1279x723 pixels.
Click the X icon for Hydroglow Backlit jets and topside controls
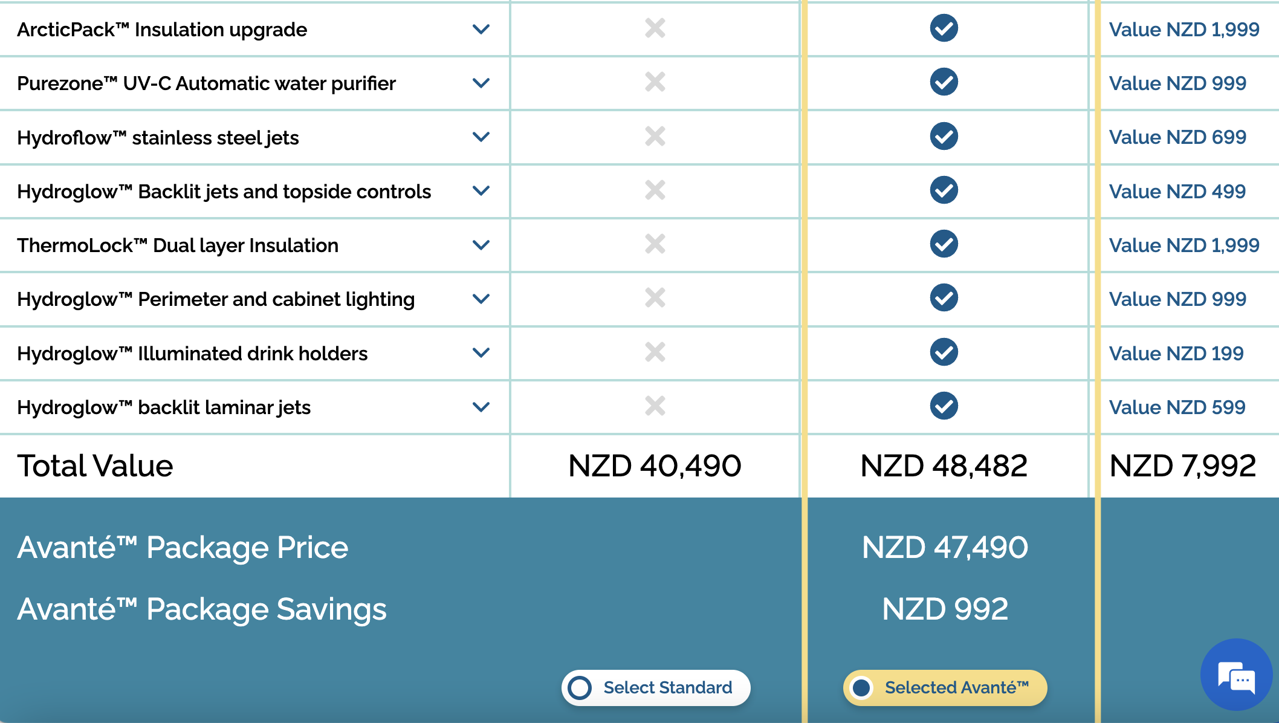coord(655,191)
